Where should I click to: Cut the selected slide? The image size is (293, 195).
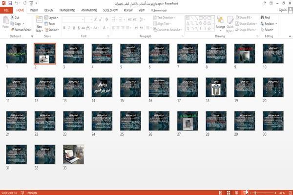pyautogui.click(x=15, y=18)
